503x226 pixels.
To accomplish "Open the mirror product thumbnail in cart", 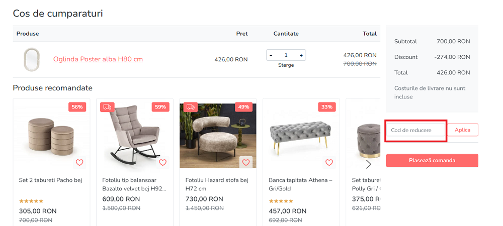I will click(x=31, y=59).
